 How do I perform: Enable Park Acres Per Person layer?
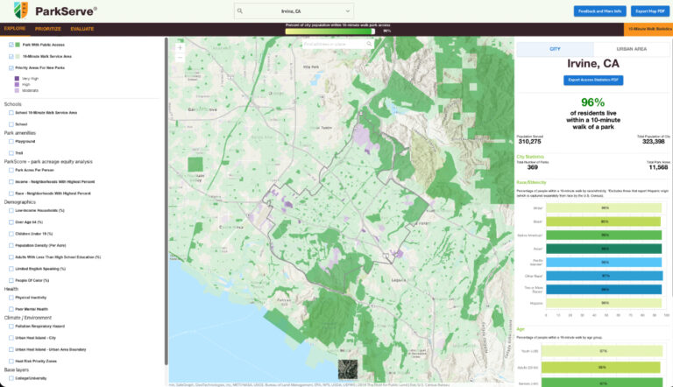click(x=11, y=170)
